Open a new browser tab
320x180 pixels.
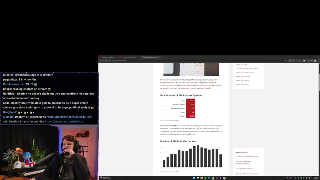tap(162, 57)
